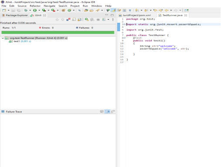This screenshot has height=167, width=221.
Task: Click the Next Annotation arrow icon
Action: coord(137,10)
